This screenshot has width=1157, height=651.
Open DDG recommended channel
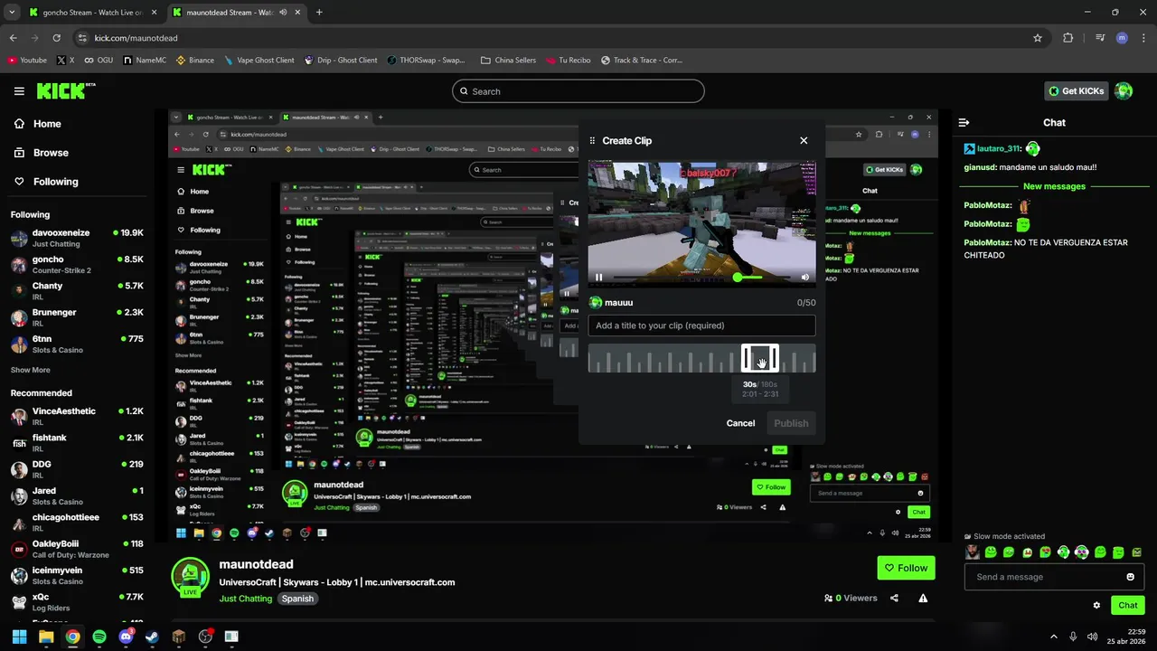(77, 469)
